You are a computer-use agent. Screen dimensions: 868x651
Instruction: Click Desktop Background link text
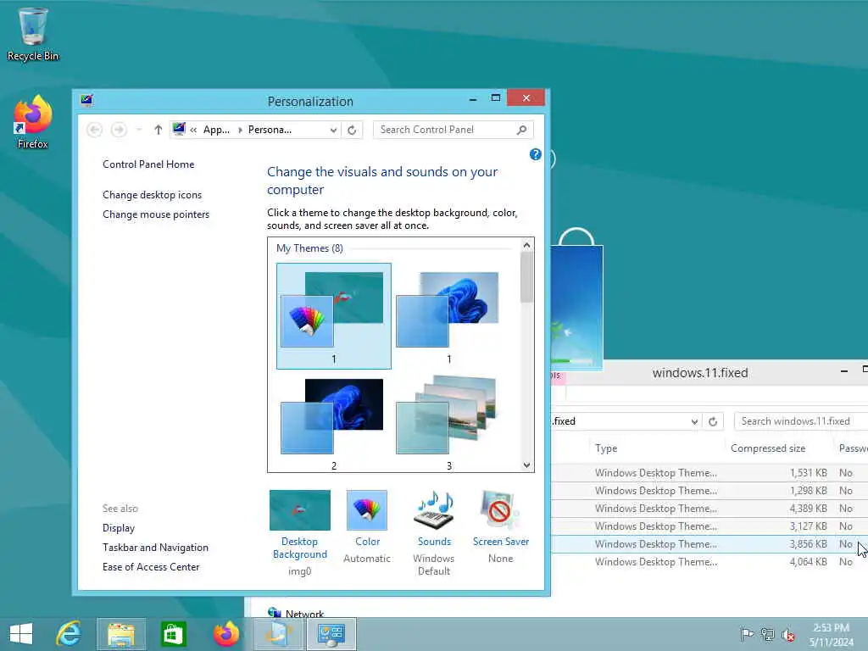tap(299, 548)
